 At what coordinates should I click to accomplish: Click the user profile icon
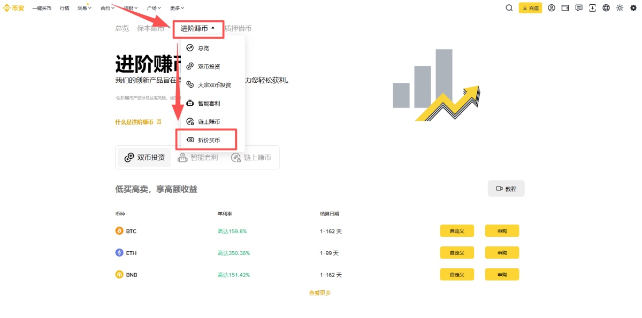coord(552,8)
